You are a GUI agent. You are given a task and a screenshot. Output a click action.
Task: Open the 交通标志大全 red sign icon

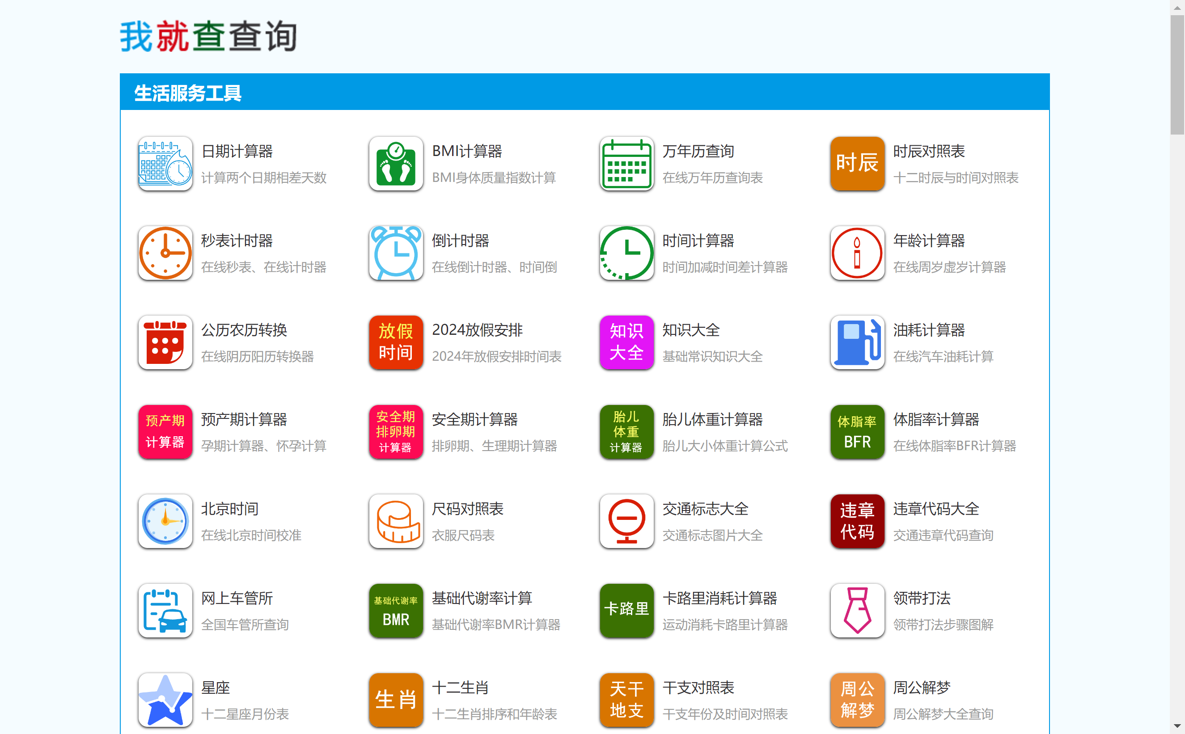pos(626,521)
